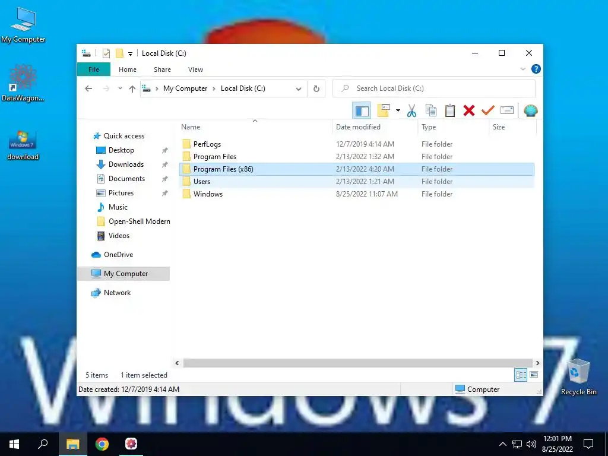Viewport: 608px width, 456px height.
Task: Go forward with the Forward arrow
Action: (x=106, y=88)
